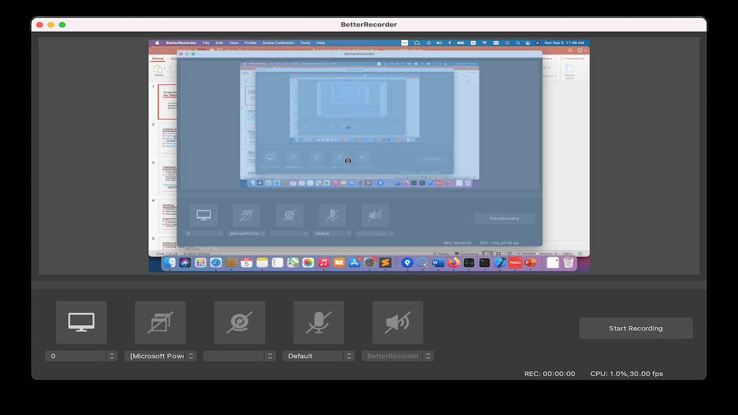Click the disabled webcam capture icon
Image resolution: width=738 pixels, height=415 pixels.
click(239, 322)
